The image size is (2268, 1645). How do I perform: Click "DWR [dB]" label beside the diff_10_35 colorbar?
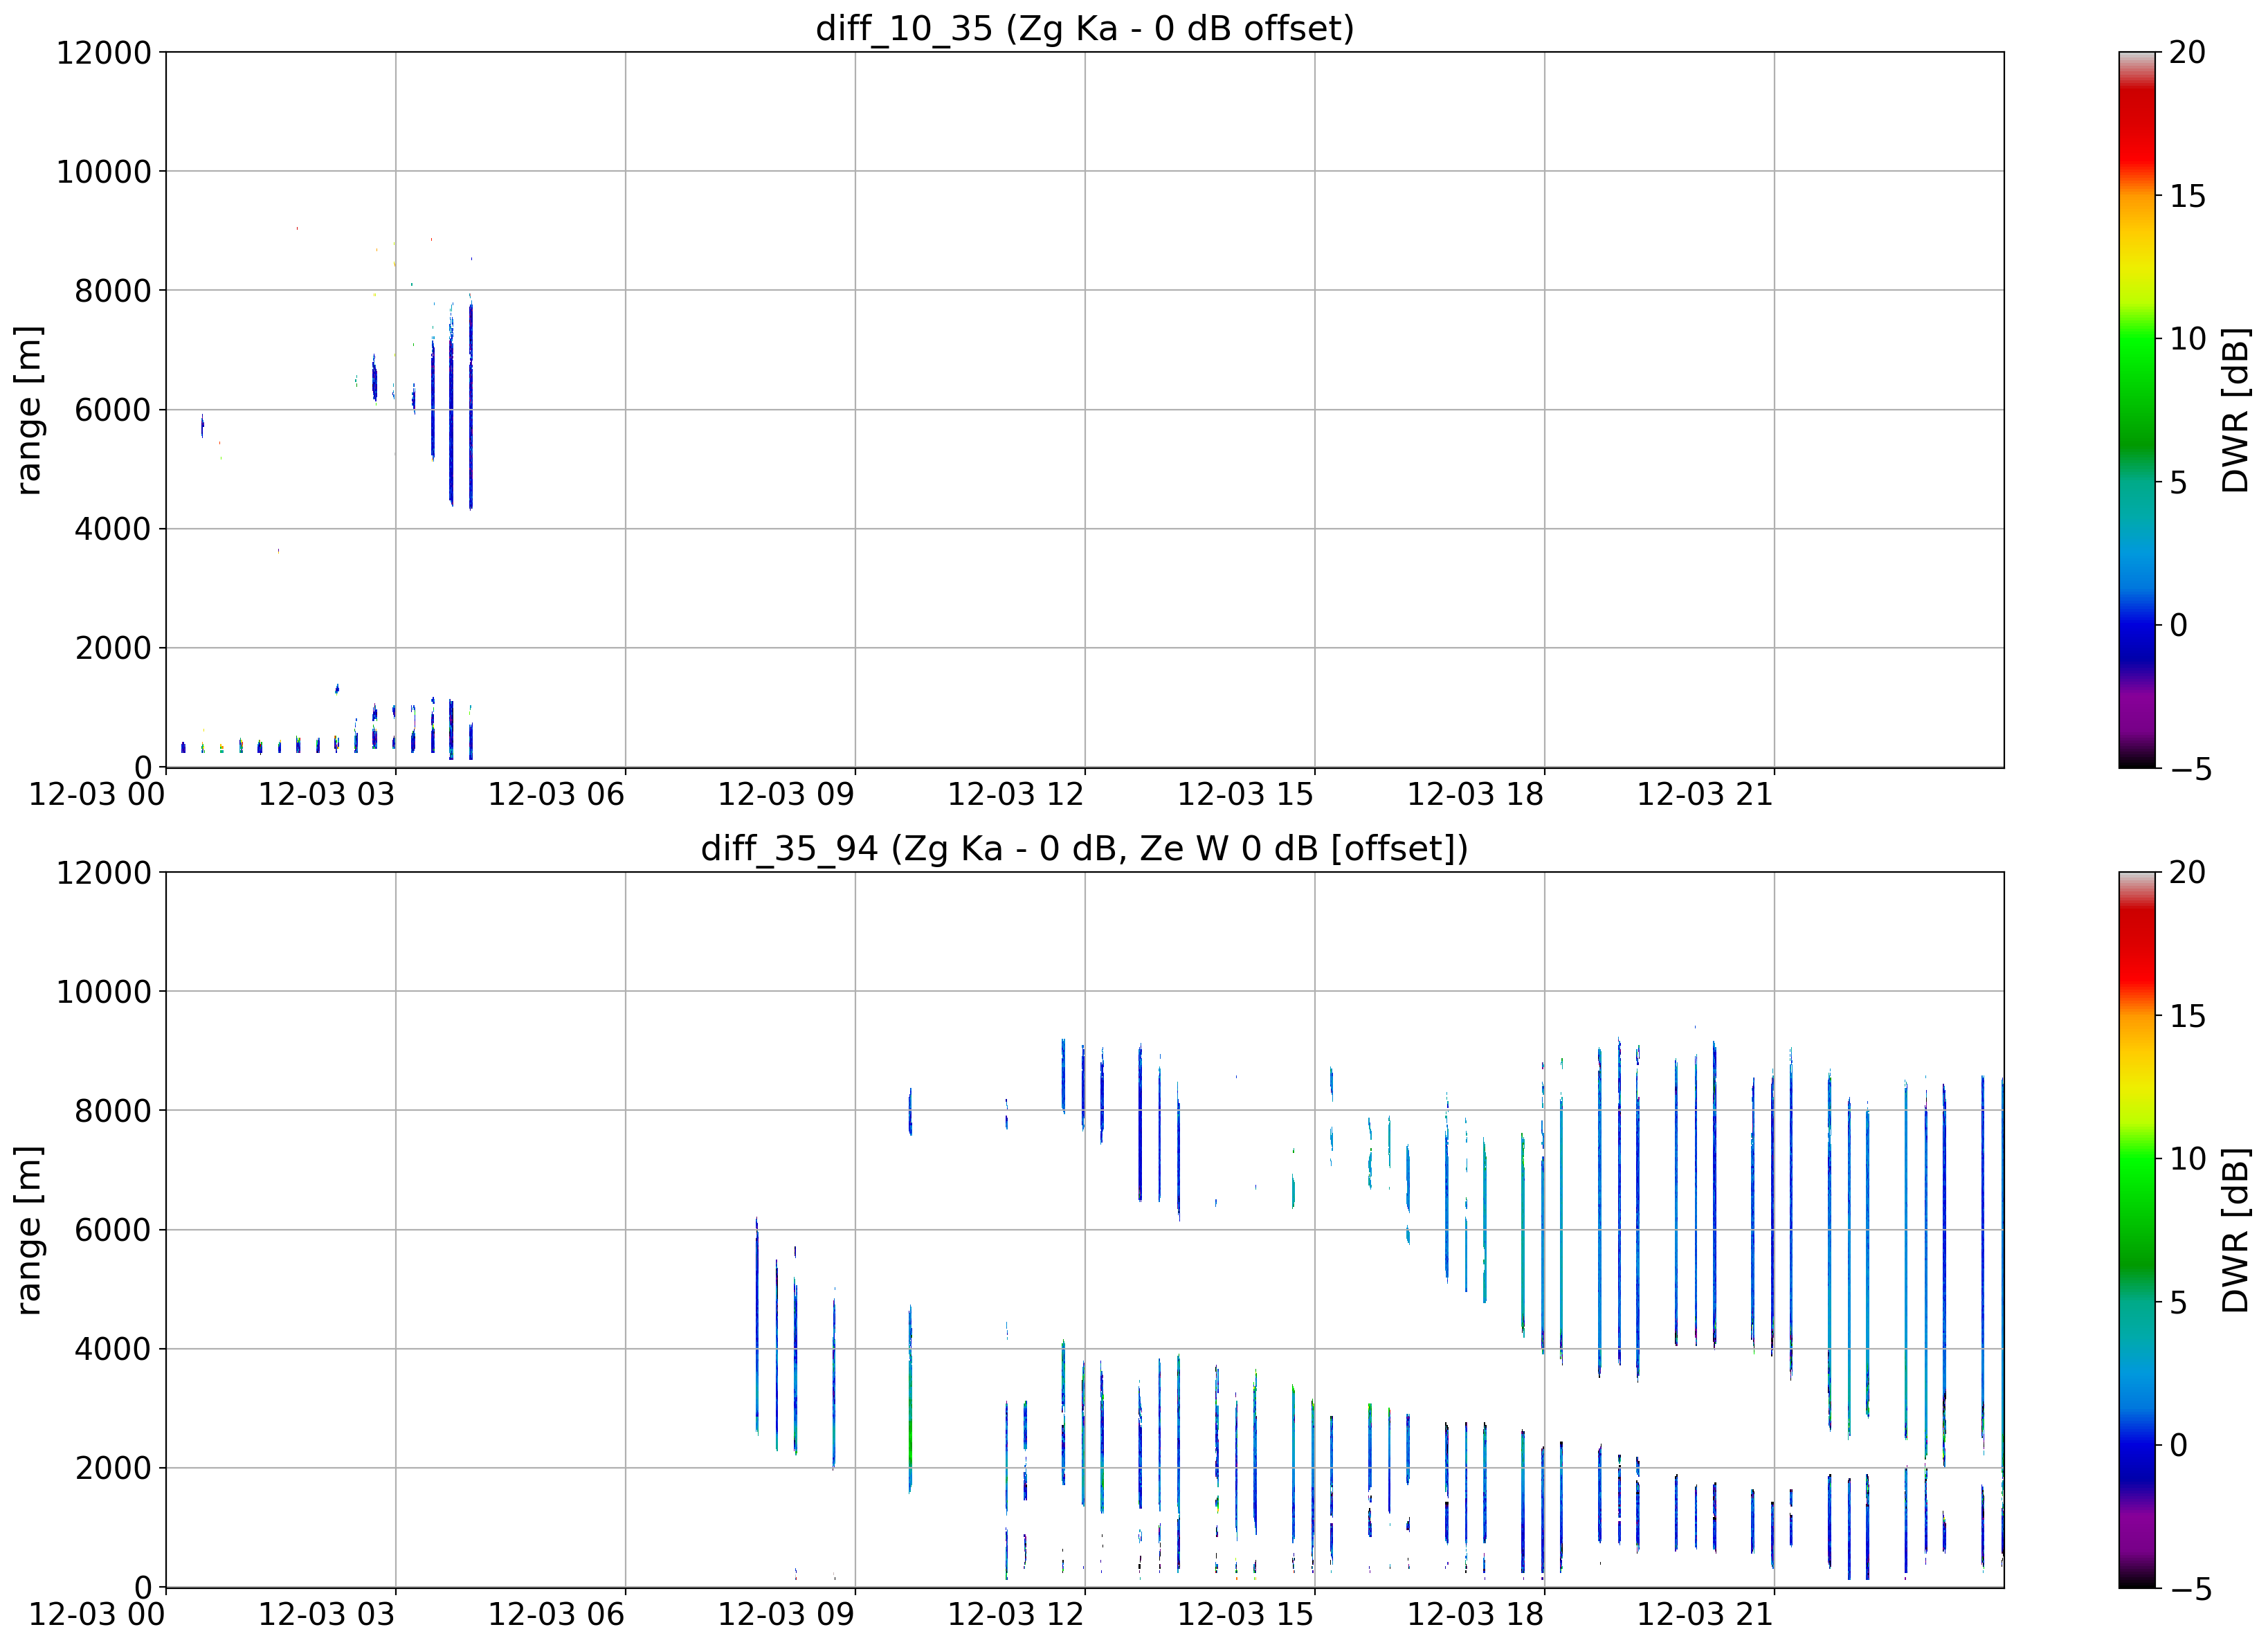point(2236,410)
